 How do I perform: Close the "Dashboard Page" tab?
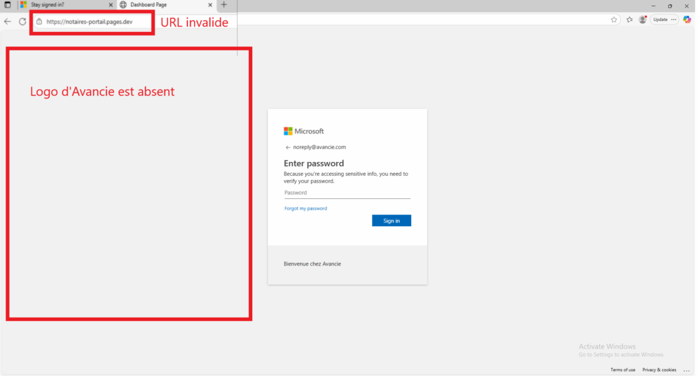[209, 5]
